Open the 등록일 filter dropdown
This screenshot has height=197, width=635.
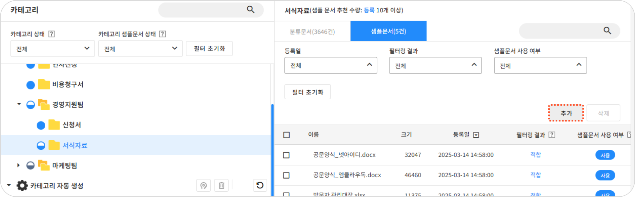(x=330, y=66)
